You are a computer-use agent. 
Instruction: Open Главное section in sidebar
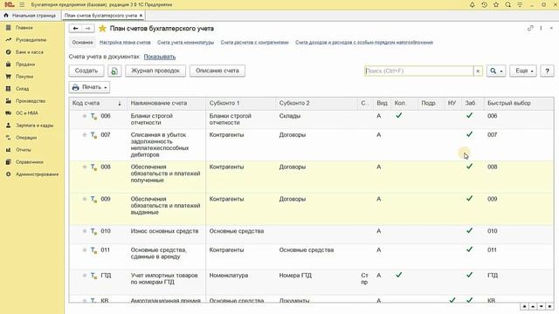[x=24, y=28]
